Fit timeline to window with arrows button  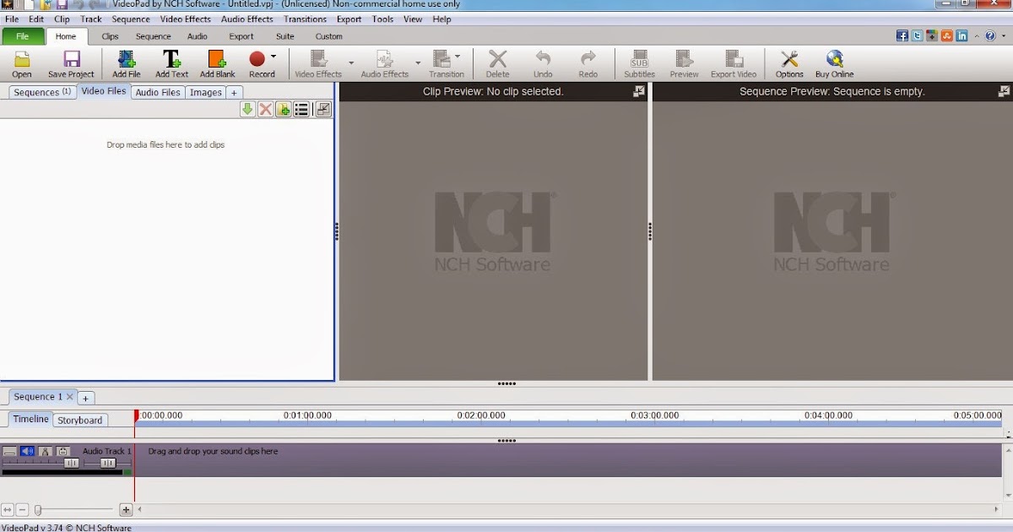click(x=8, y=509)
